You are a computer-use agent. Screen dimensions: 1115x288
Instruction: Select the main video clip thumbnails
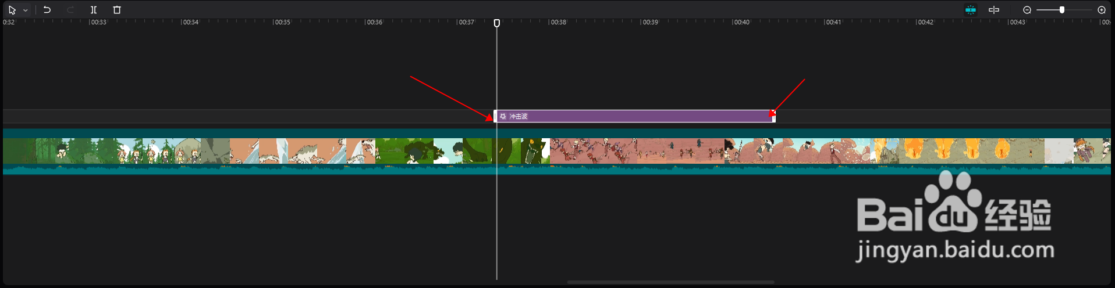pyautogui.click(x=557, y=150)
